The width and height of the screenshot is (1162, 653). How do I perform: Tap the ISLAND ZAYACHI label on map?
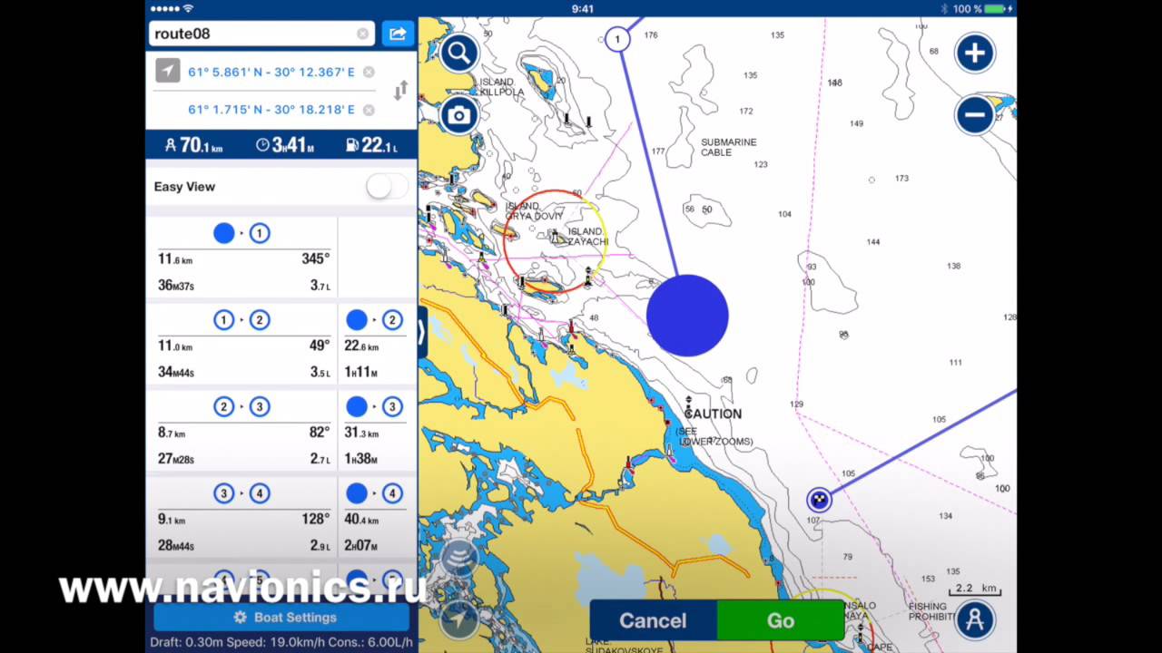tap(587, 237)
